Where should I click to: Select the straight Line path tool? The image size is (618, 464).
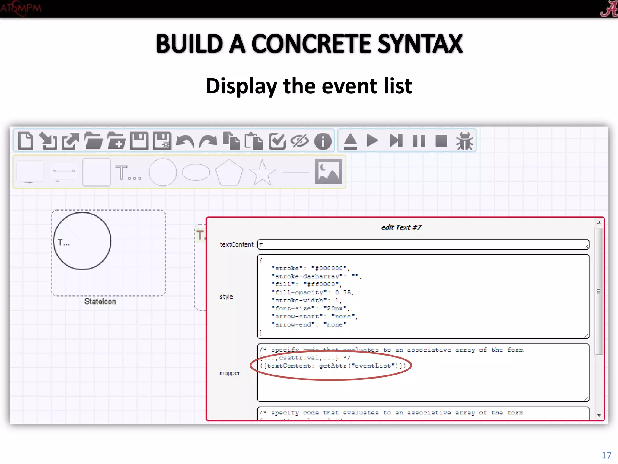(295, 172)
